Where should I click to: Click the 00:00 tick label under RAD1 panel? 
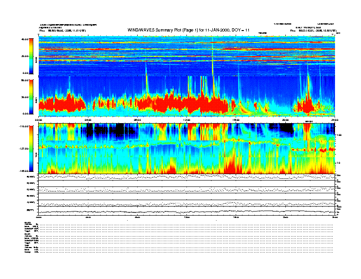[x=38, y=120]
